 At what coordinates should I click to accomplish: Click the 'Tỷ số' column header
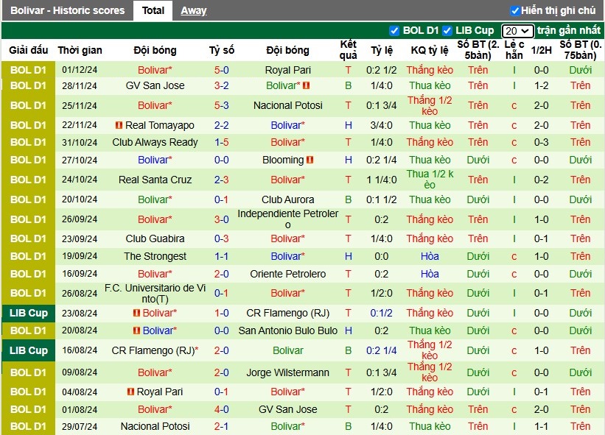coord(222,51)
